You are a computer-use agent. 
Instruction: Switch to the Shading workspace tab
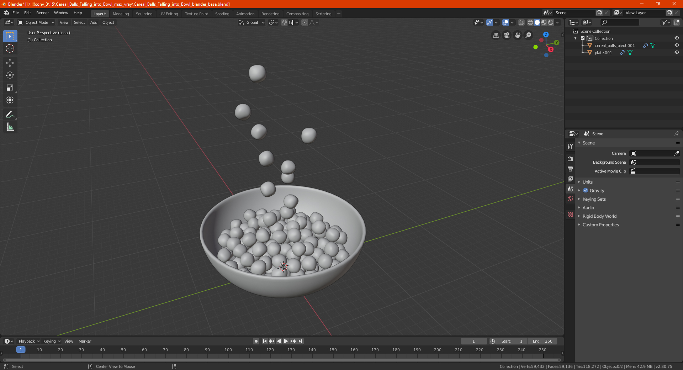click(222, 14)
